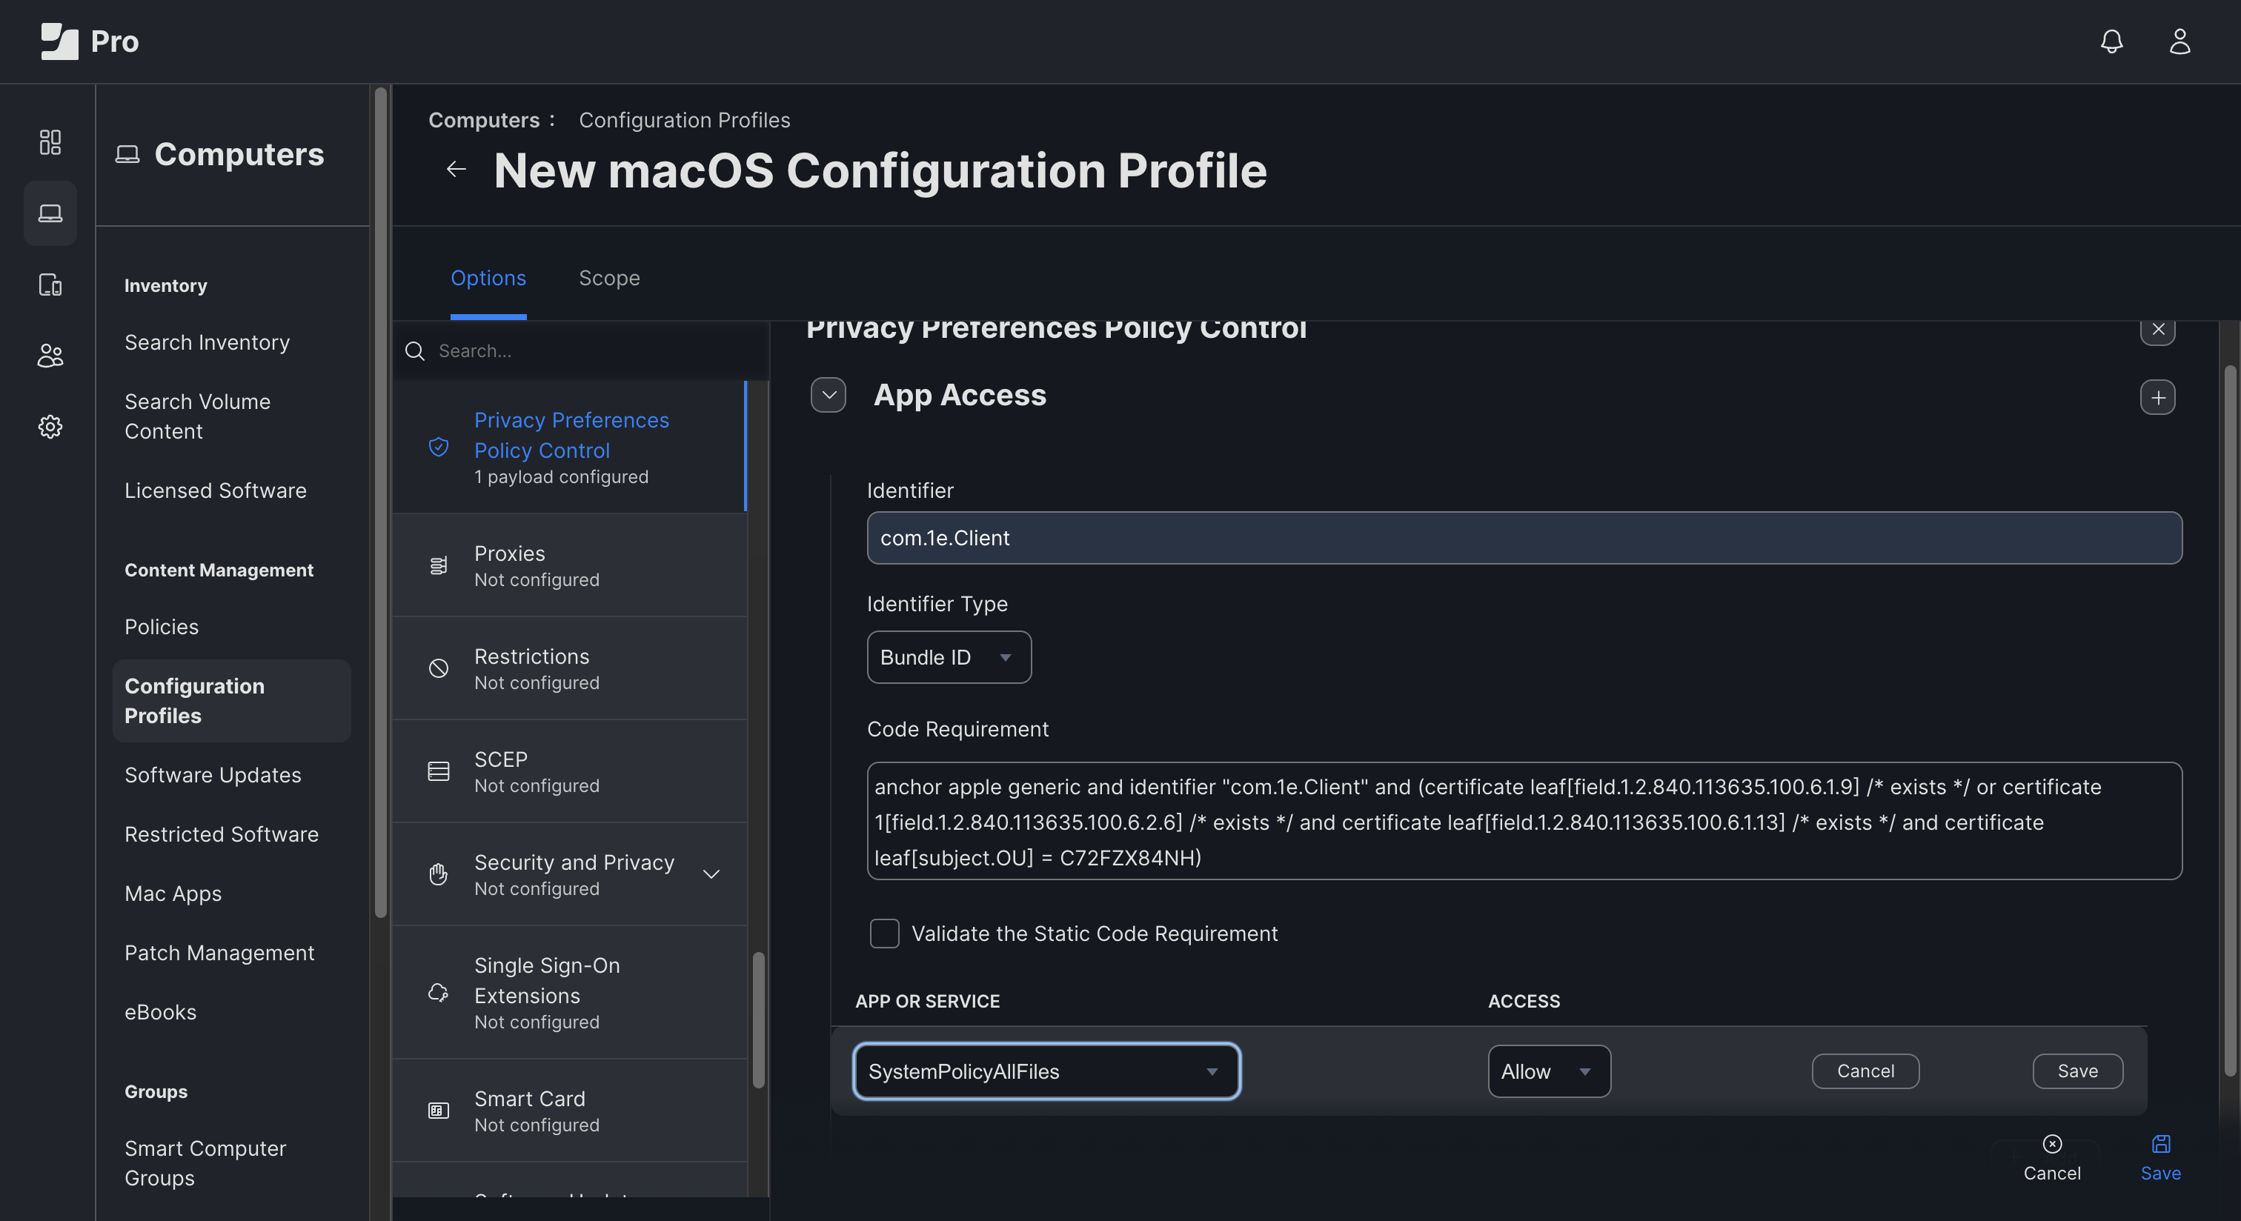Screen dimensions: 2241x1221
Task: Open the Devices icon in left rail
Action: (x=50, y=285)
